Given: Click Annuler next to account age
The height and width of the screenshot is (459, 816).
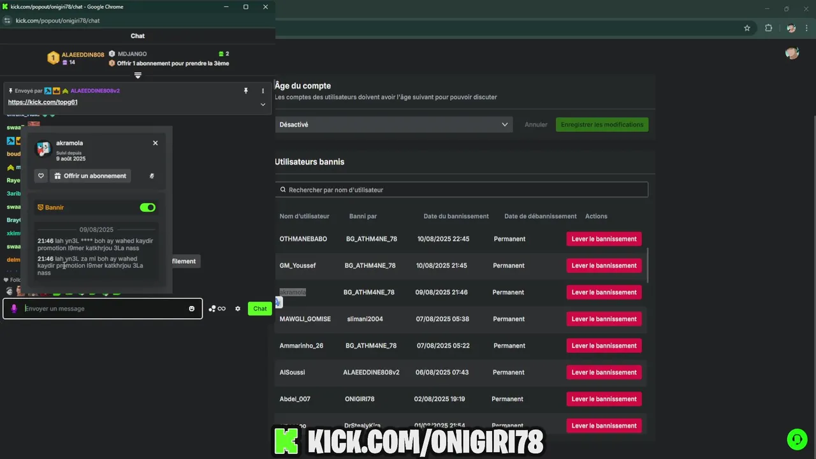Looking at the screenshot, I should coord(536,124).
